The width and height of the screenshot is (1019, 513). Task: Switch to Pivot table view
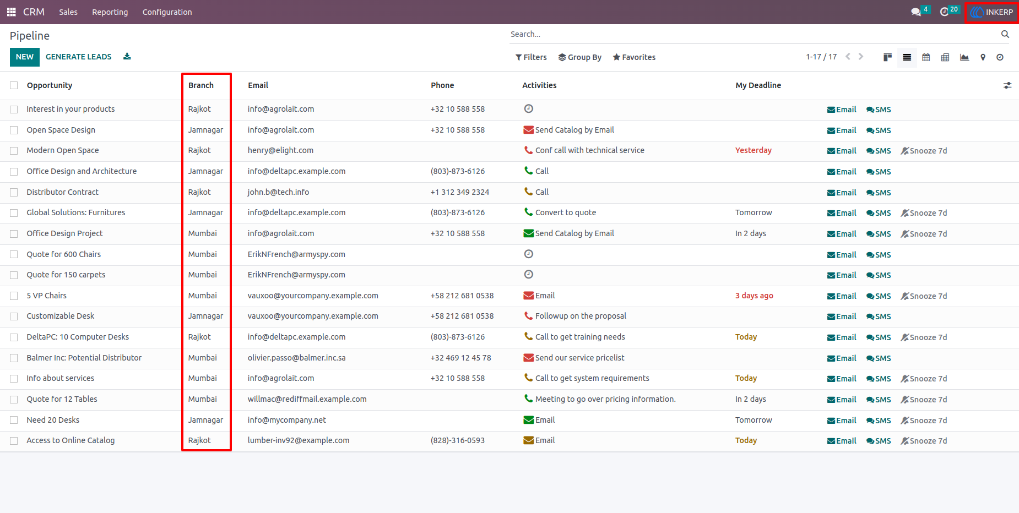[x=945, y=57]
